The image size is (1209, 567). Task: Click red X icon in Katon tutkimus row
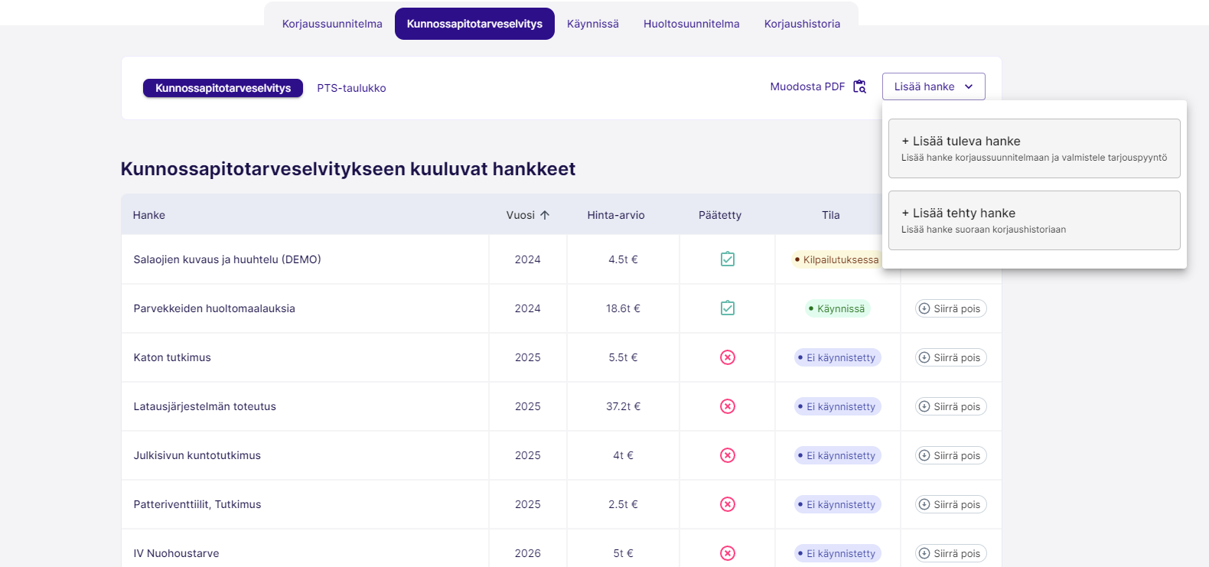[727, 357]
